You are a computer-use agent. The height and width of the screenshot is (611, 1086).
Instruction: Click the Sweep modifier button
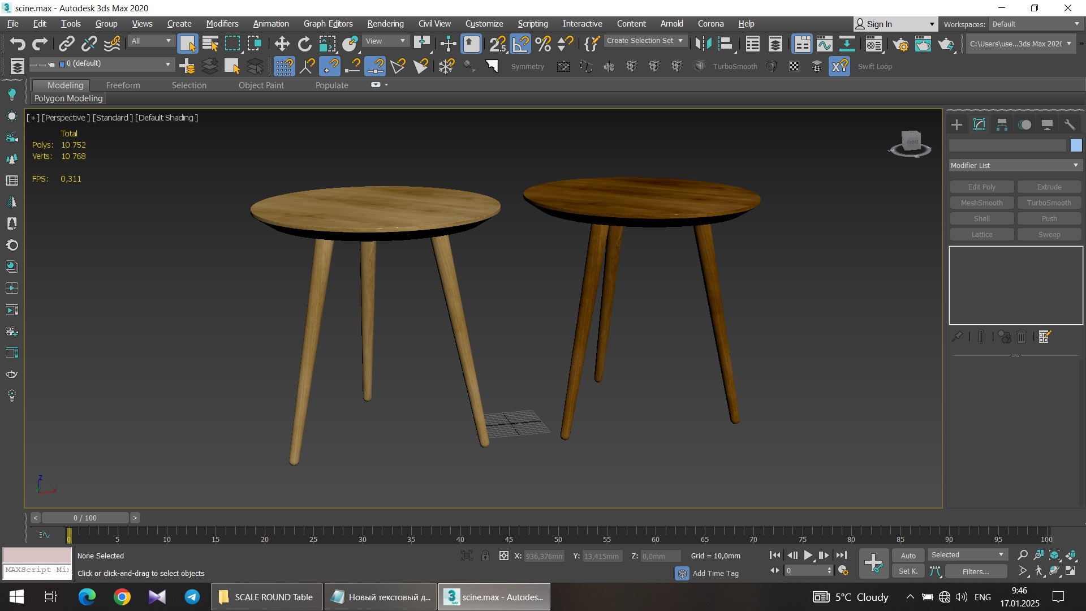click(x=1049, y=234)
